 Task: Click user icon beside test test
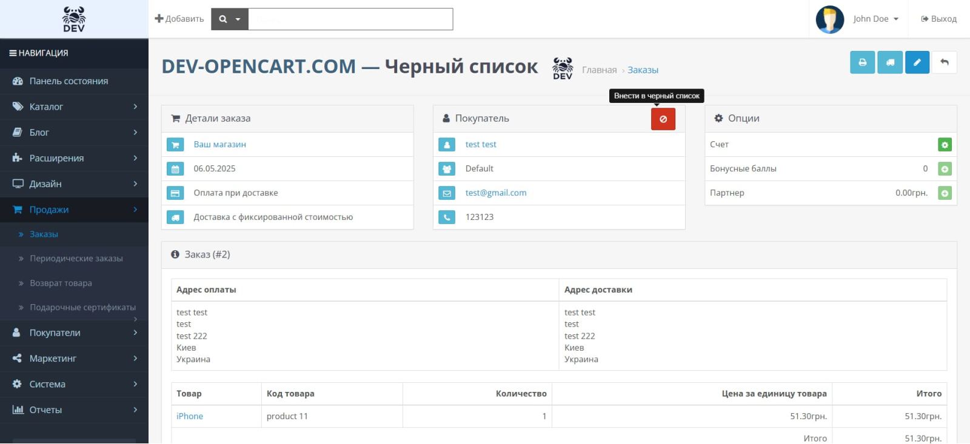click(x=447, y=145)
